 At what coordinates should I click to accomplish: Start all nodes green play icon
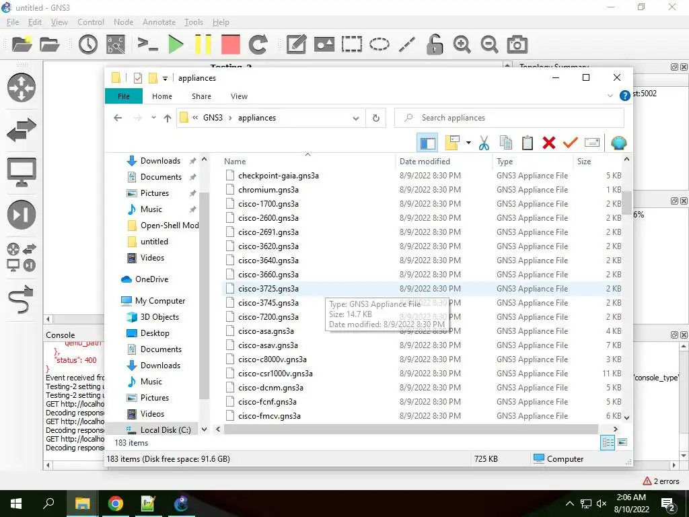(x=176, y=44)
